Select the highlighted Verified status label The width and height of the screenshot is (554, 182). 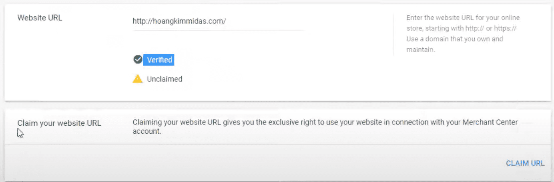pos(159,60)
